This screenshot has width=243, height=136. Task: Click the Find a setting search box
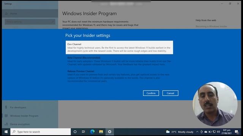pyautogui.click(x=30, y=22)
